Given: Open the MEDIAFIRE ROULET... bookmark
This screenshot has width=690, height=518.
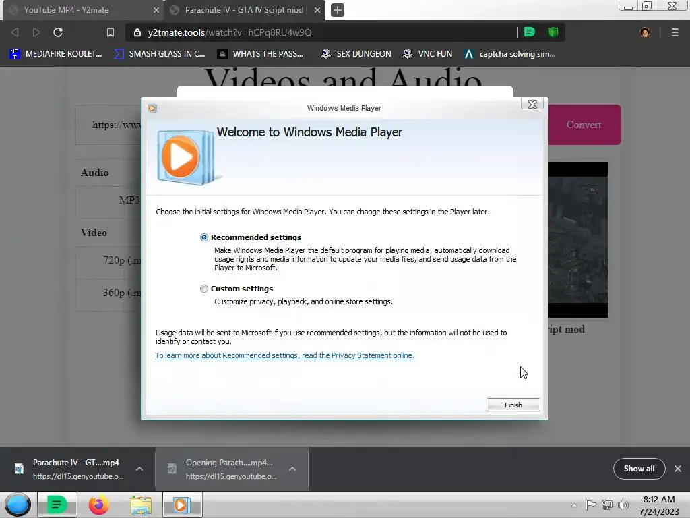Looking at the screenshot, I should (56, 54).
